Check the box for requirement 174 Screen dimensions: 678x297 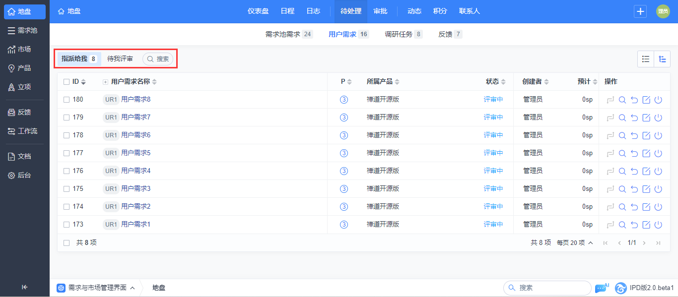click(67, 207)
